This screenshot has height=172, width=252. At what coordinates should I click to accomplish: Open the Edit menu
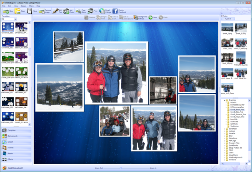coord(10,6)
